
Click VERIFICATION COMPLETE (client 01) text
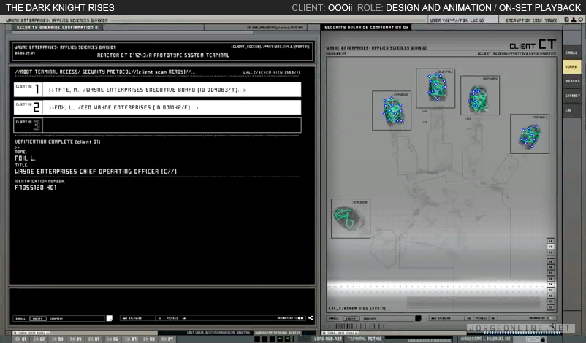tap(58, 142)
